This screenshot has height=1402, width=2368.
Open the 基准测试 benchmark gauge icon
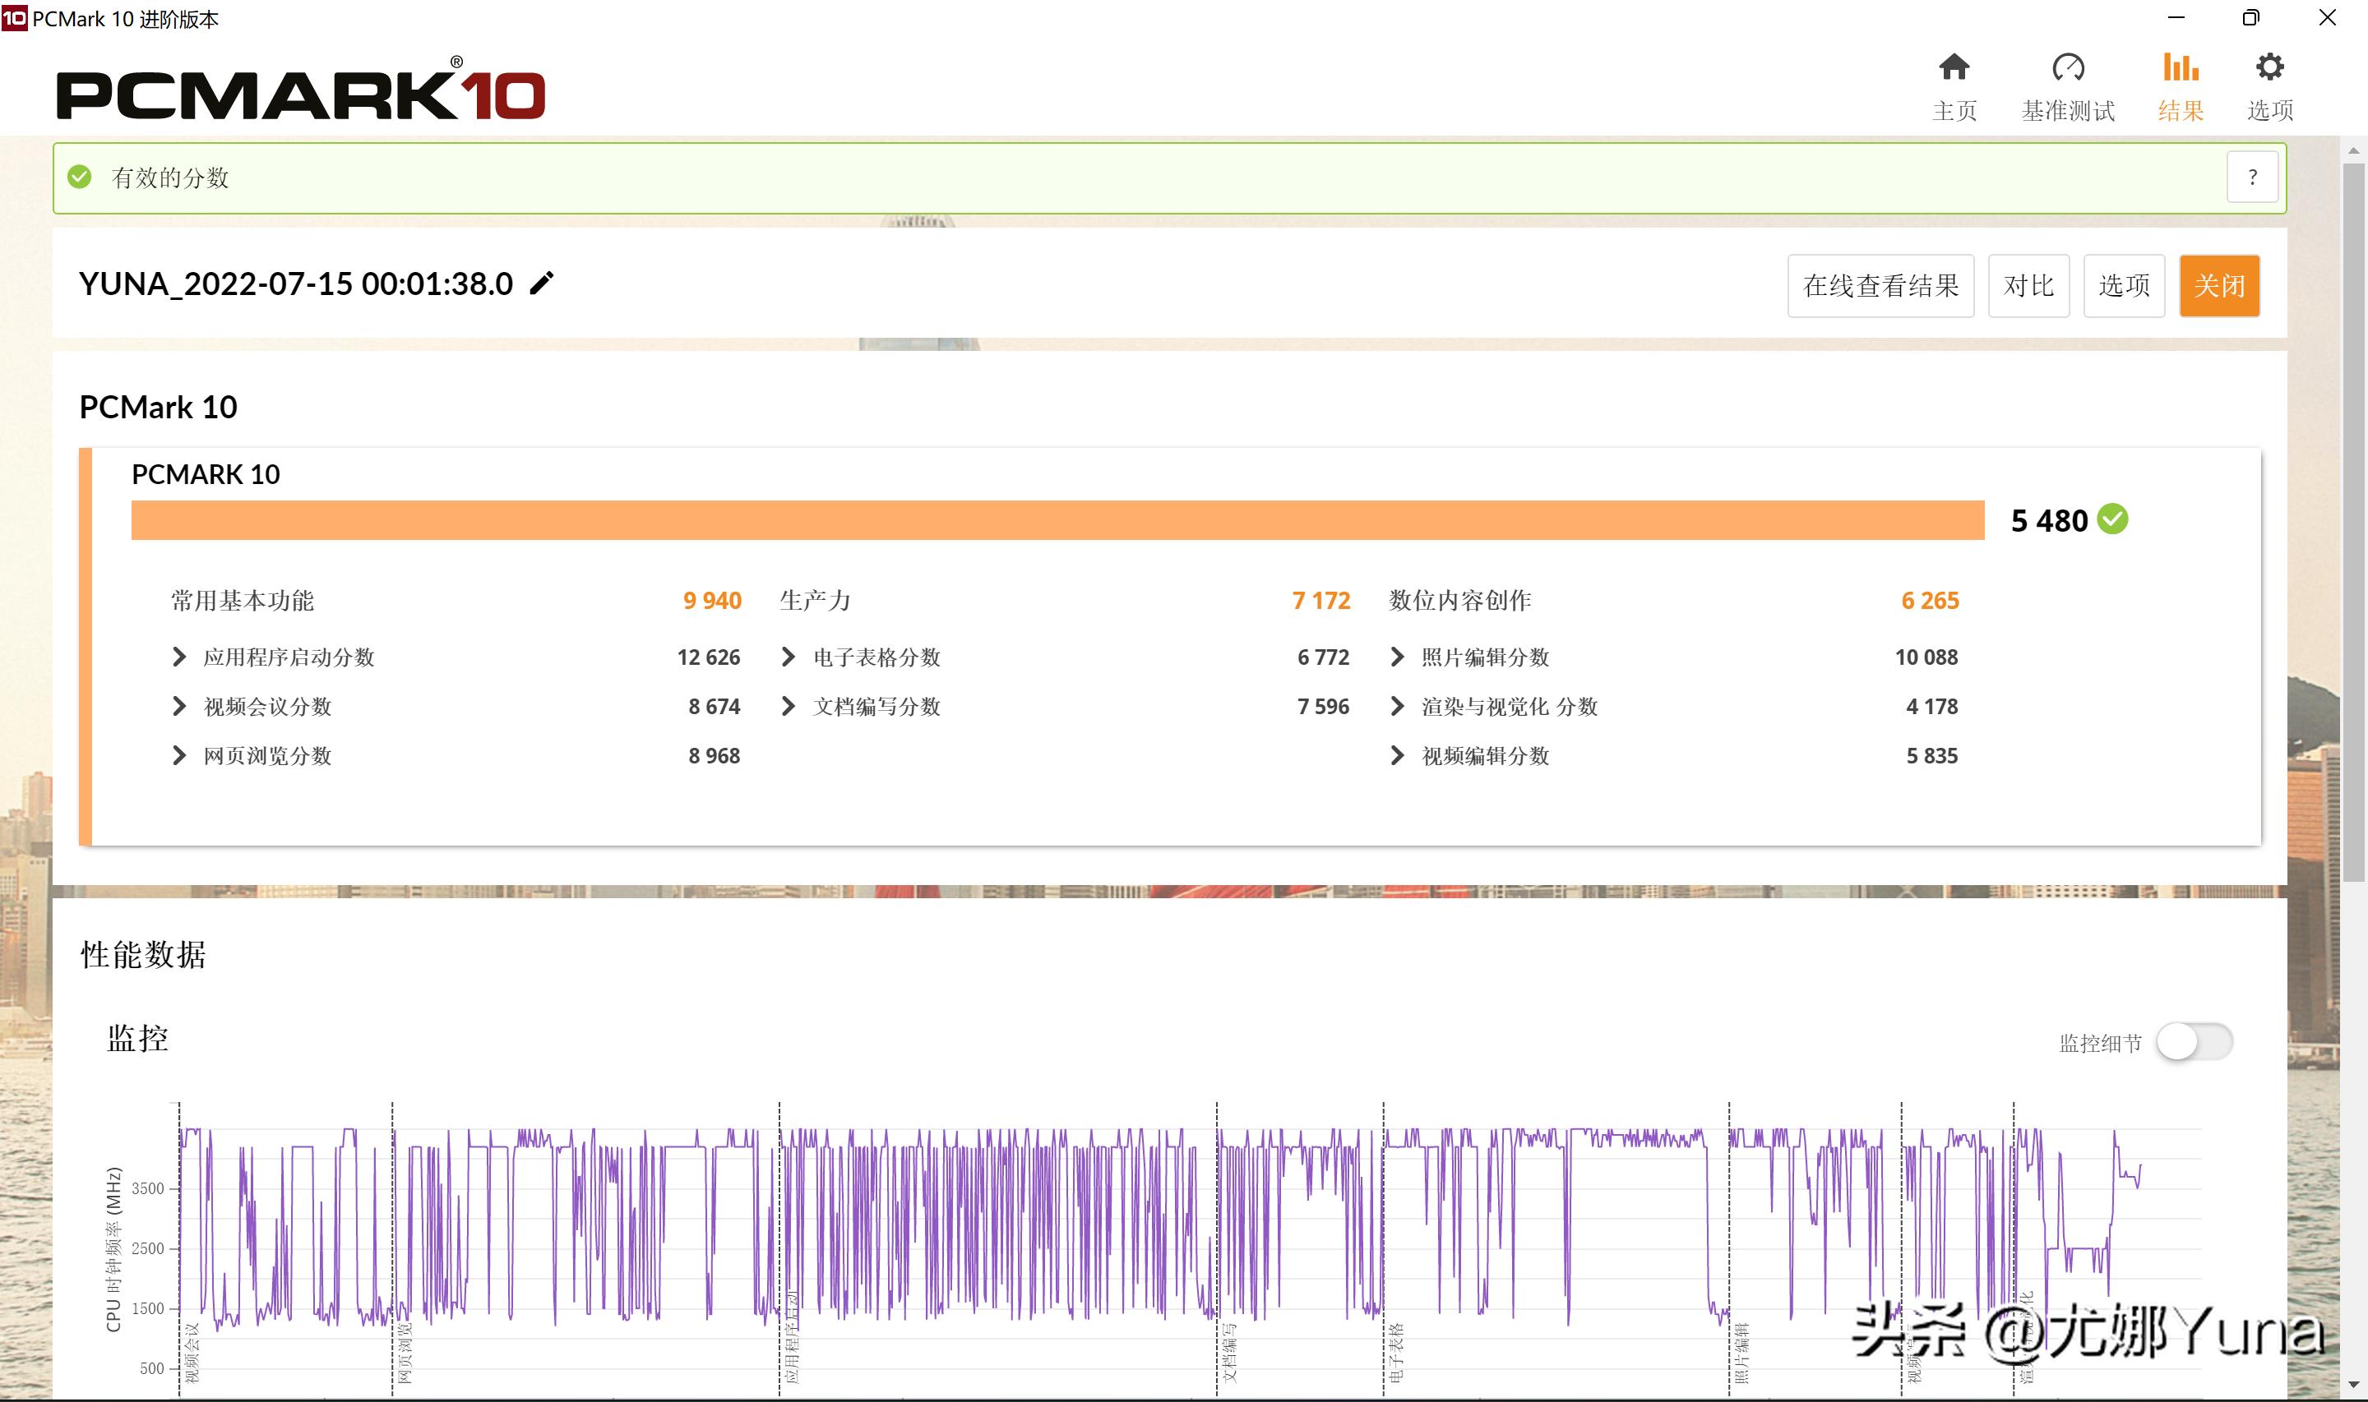pos(2068,69)
